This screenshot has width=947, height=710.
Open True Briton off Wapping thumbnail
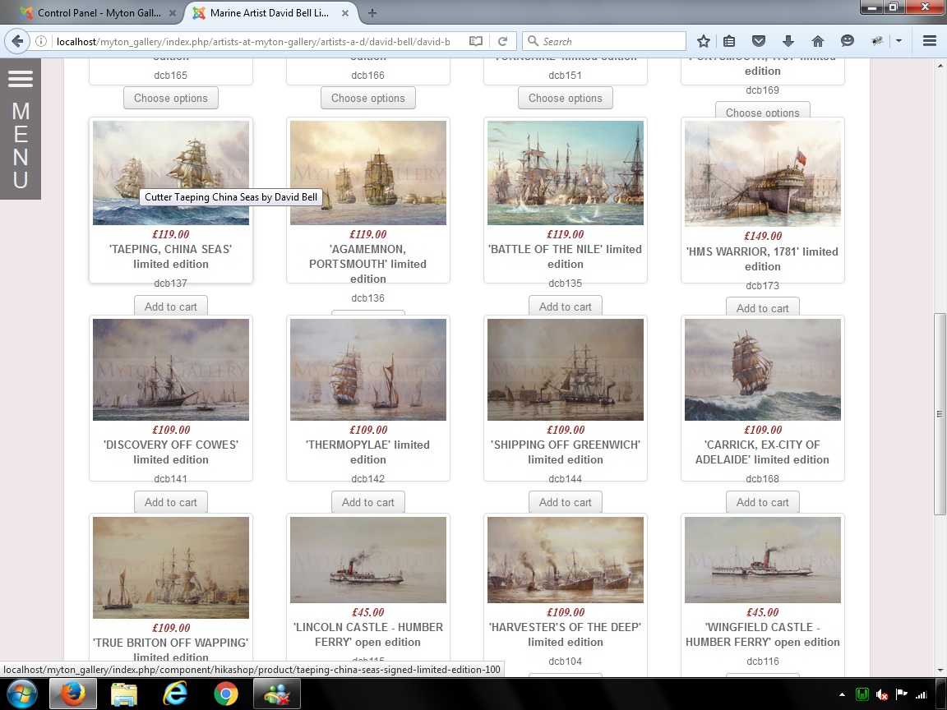coord(171,568)
